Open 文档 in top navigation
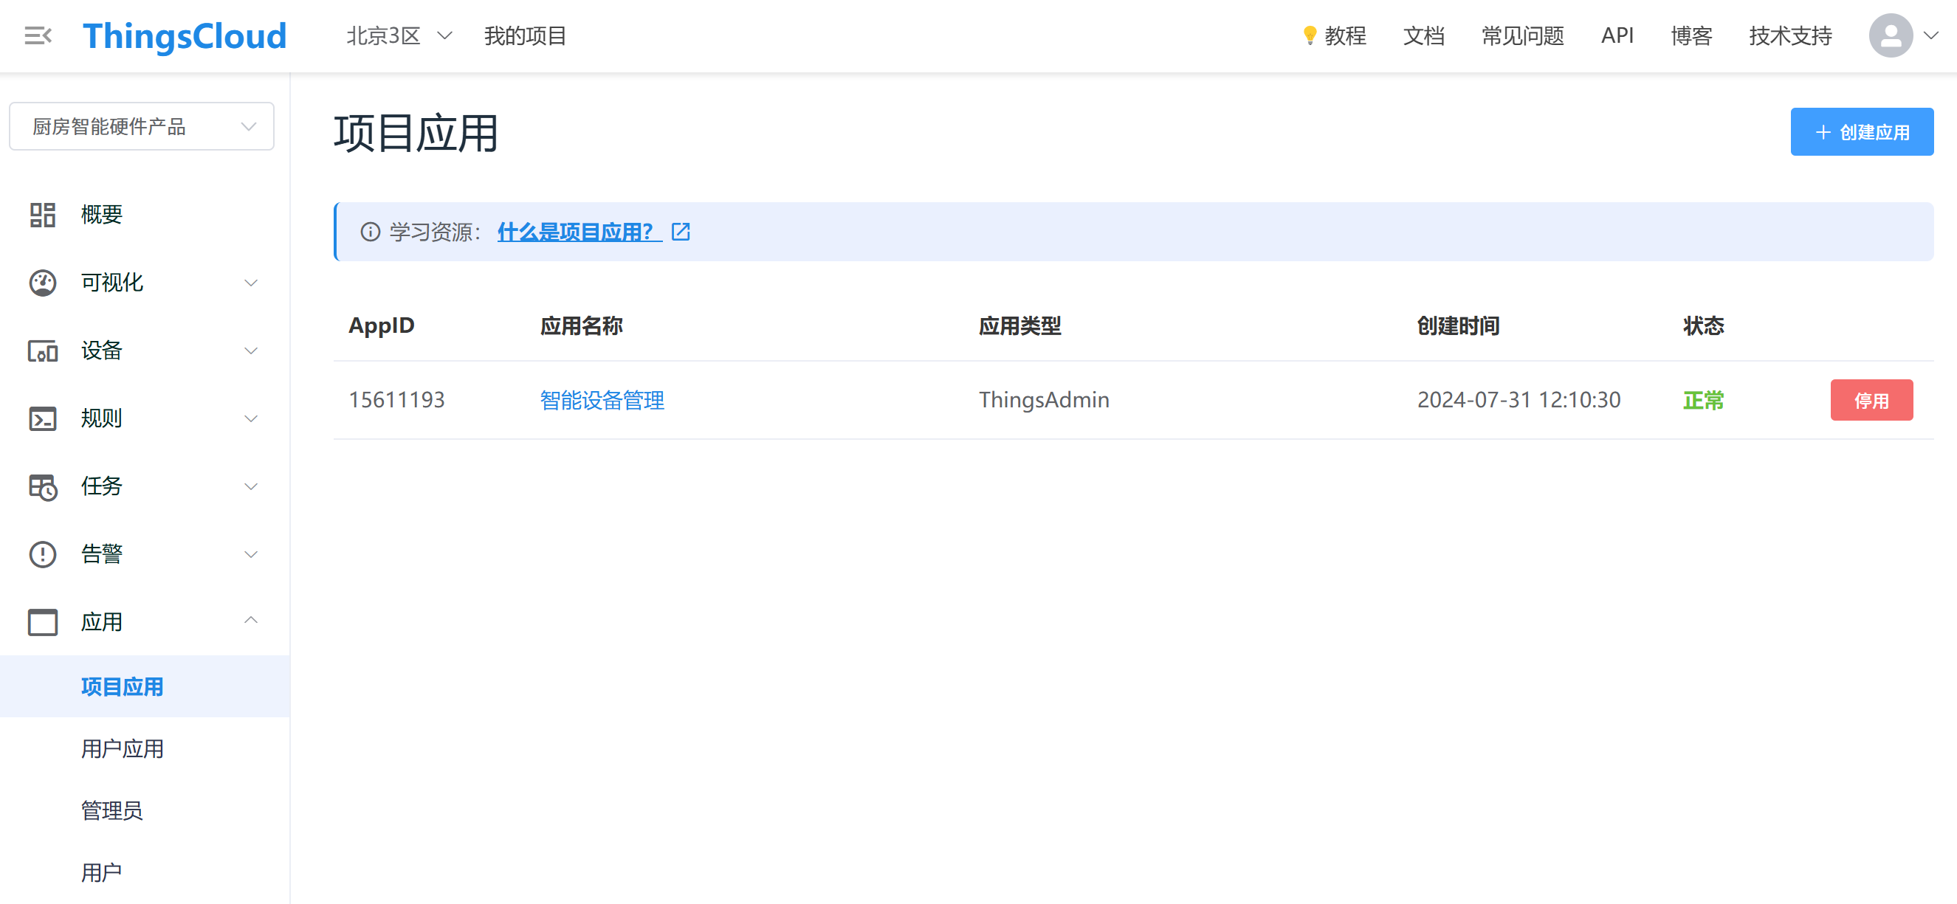This screenshot has height=904, width=1957. (x=1424, y=35)
